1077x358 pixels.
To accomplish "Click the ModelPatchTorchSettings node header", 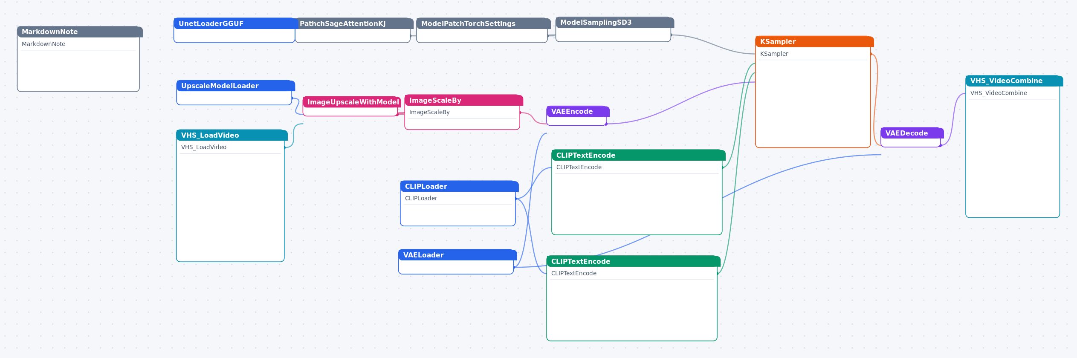I will point(483,23).
